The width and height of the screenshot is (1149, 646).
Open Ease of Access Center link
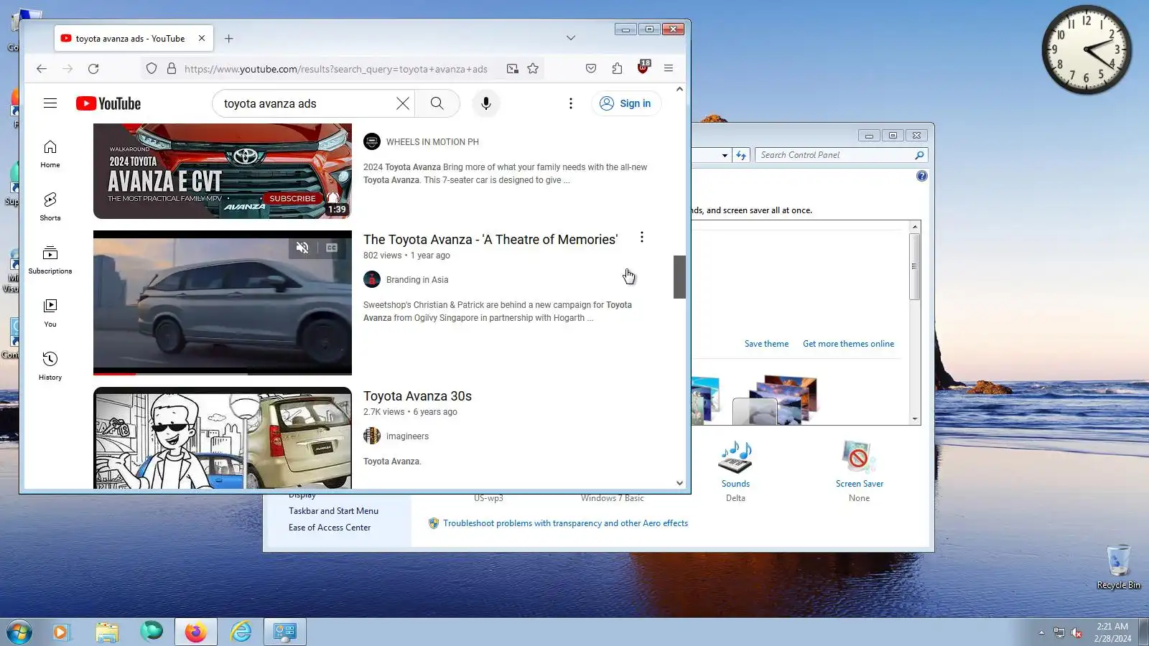330,528
